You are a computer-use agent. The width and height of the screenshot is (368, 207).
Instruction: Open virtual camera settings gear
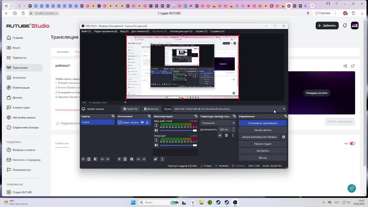(283, 137)
